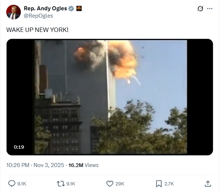Click the 0:19 video duration label
The image size is (221, 192).
pos(19,147)
